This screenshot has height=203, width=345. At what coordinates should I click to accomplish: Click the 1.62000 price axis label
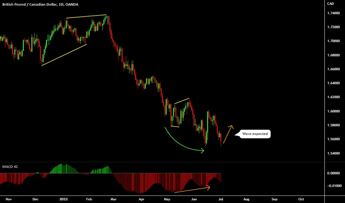tap(334, 97)
